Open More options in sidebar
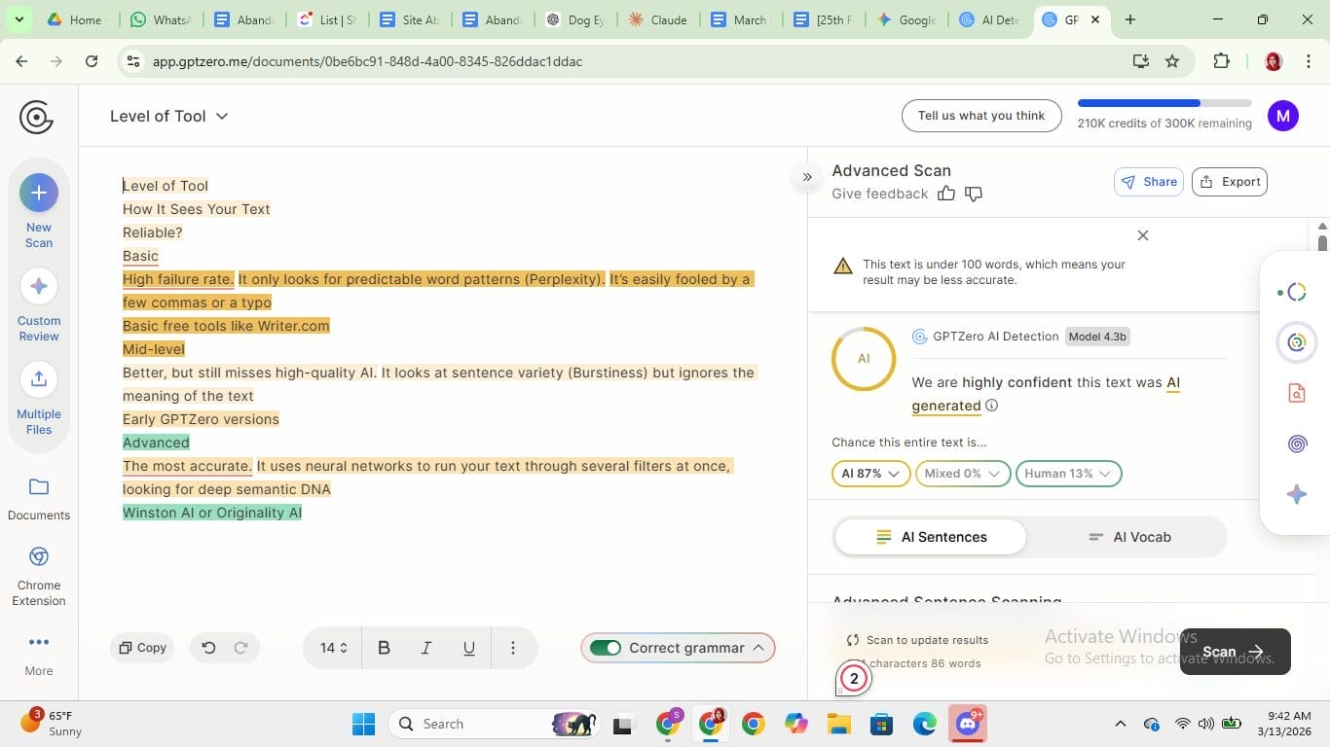The image size is (1330, 747). click(x=39, y=654)
